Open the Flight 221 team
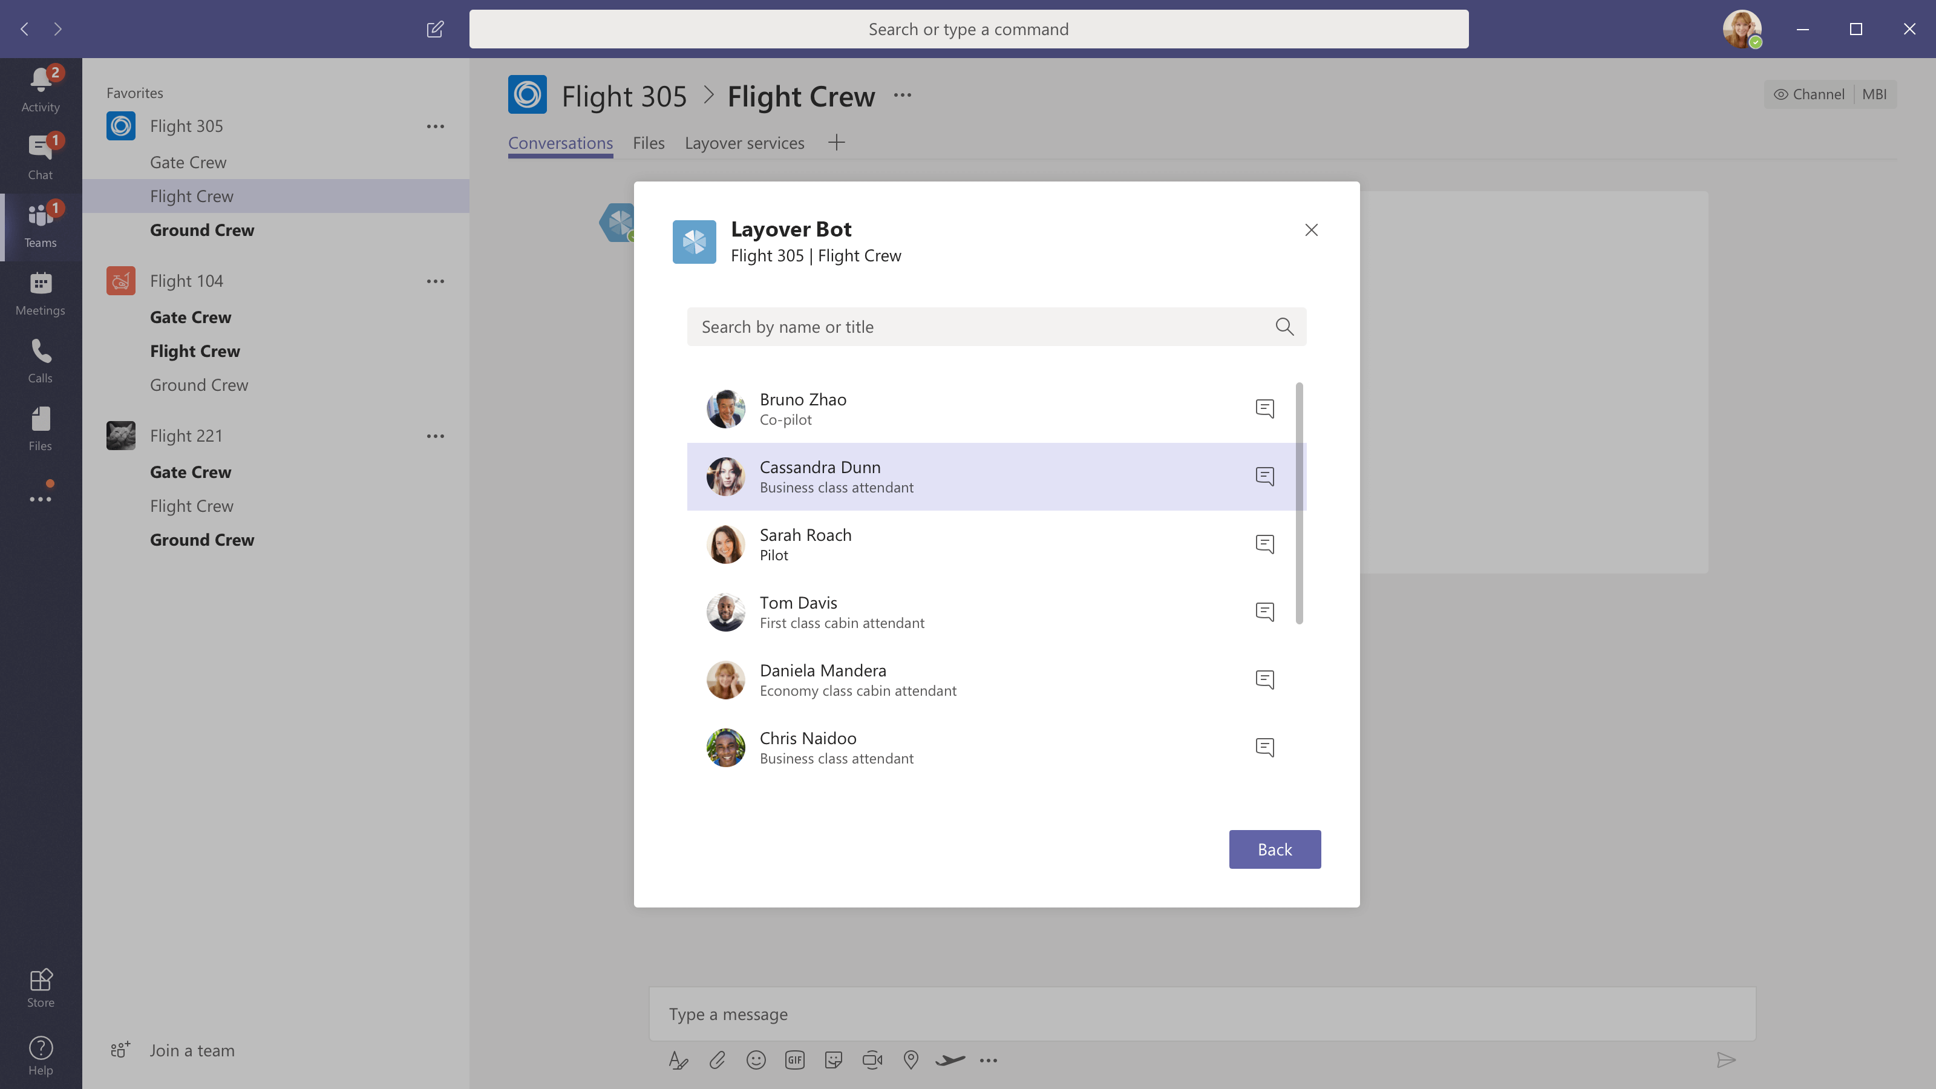Image resolution: width=1936 pixels, height=1089 pixels. (186, 436)
